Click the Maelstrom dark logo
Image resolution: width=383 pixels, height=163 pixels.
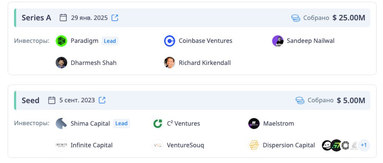pos(254,124)
